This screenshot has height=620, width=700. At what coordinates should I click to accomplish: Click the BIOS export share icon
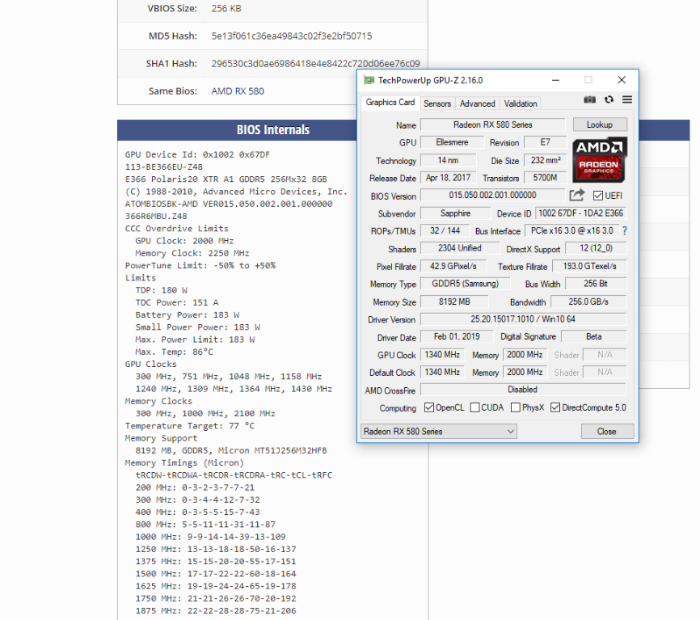click(577, 195)
